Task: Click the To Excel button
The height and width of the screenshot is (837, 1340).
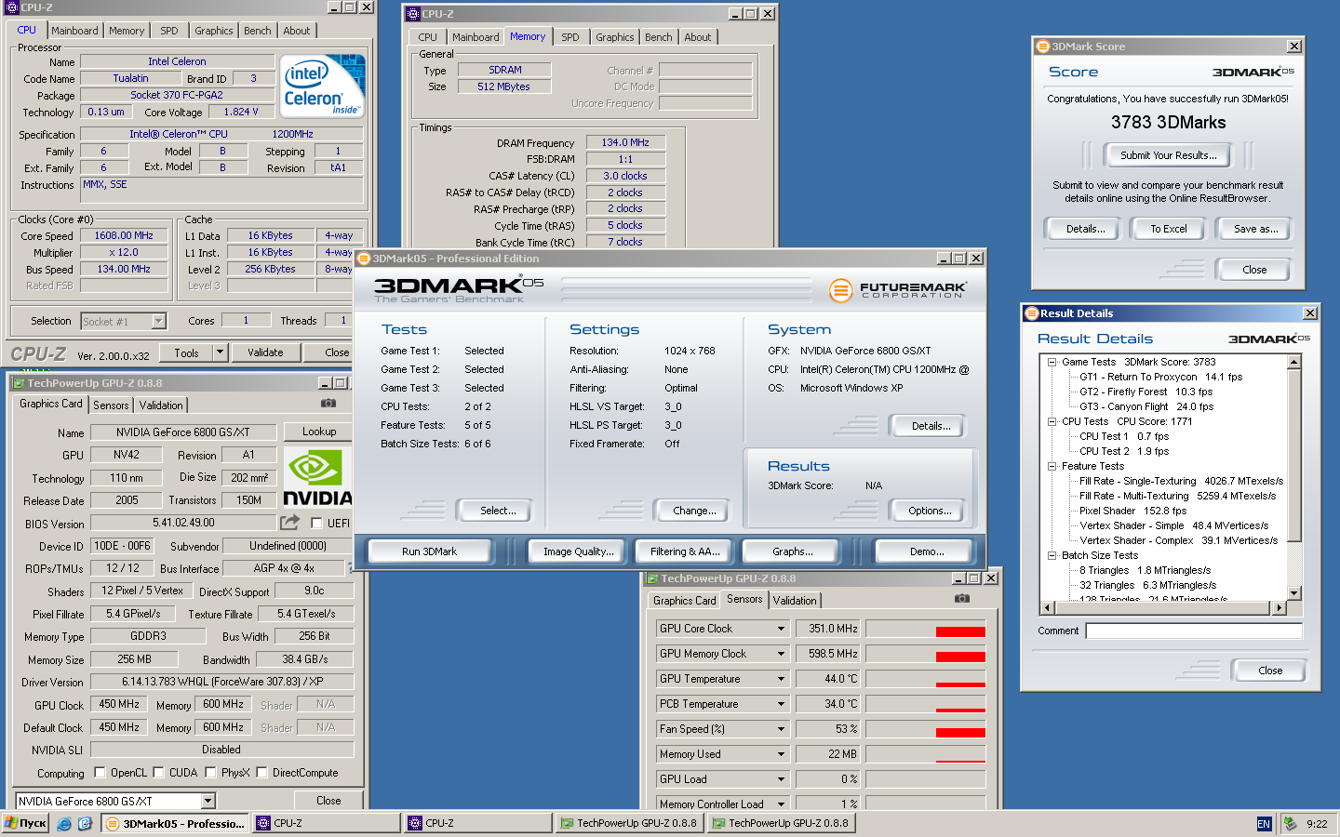Action: point(1168,229)
